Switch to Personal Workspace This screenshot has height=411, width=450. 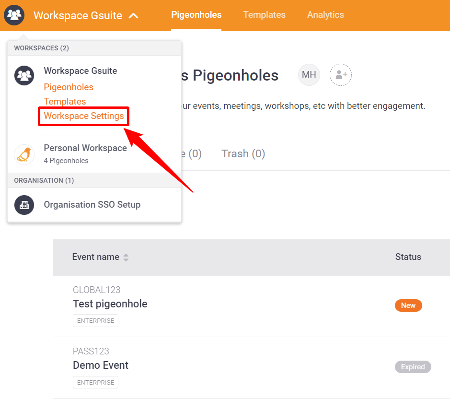tap(85, 148)
